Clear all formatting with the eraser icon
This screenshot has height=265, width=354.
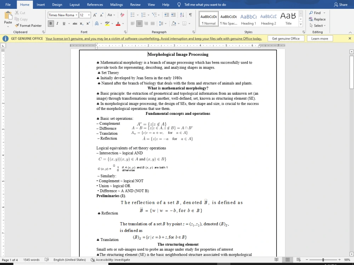click(122, 15)
